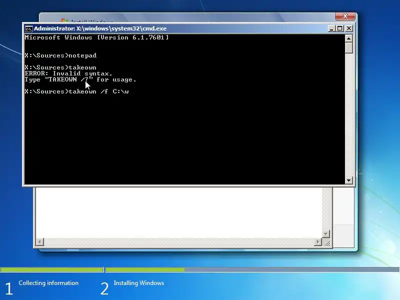The width and height of the screenshot is (400, 300).
Task: Click the Notepad text area behind cmd
Action: 178,212
